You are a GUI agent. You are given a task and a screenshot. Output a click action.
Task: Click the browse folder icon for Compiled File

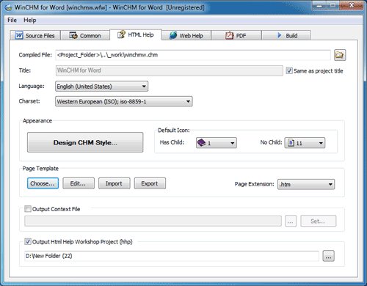tap(340, 55)
